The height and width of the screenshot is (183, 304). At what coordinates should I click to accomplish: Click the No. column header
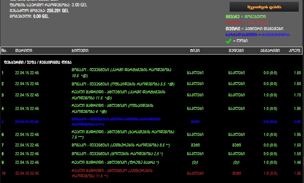(x=5, y=50)
